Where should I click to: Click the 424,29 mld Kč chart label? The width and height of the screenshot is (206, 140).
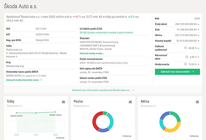pyautogui.click(x=17, y=116)
